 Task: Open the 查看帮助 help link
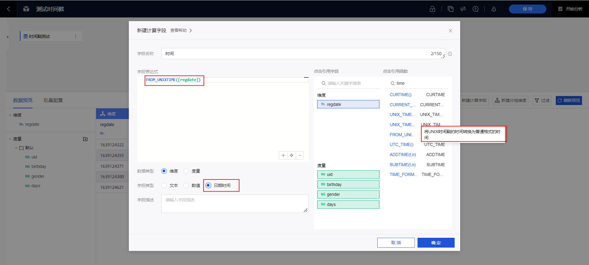point(181,31)
